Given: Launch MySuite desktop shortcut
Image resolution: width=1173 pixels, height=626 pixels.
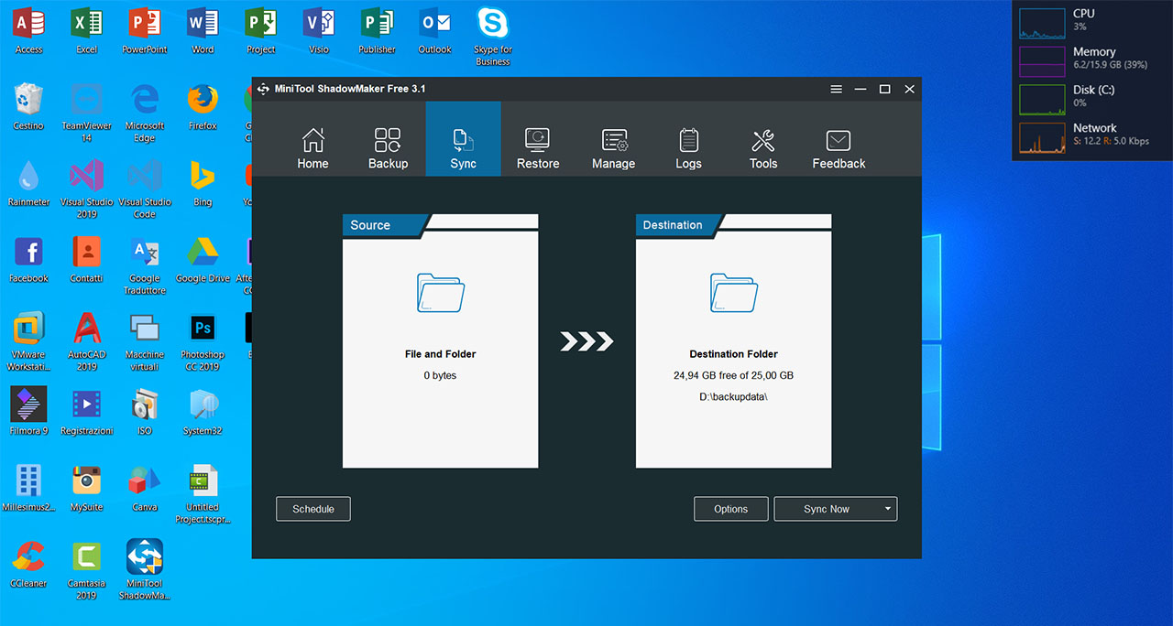Looking at the screenshot, I should coord(87,487).
